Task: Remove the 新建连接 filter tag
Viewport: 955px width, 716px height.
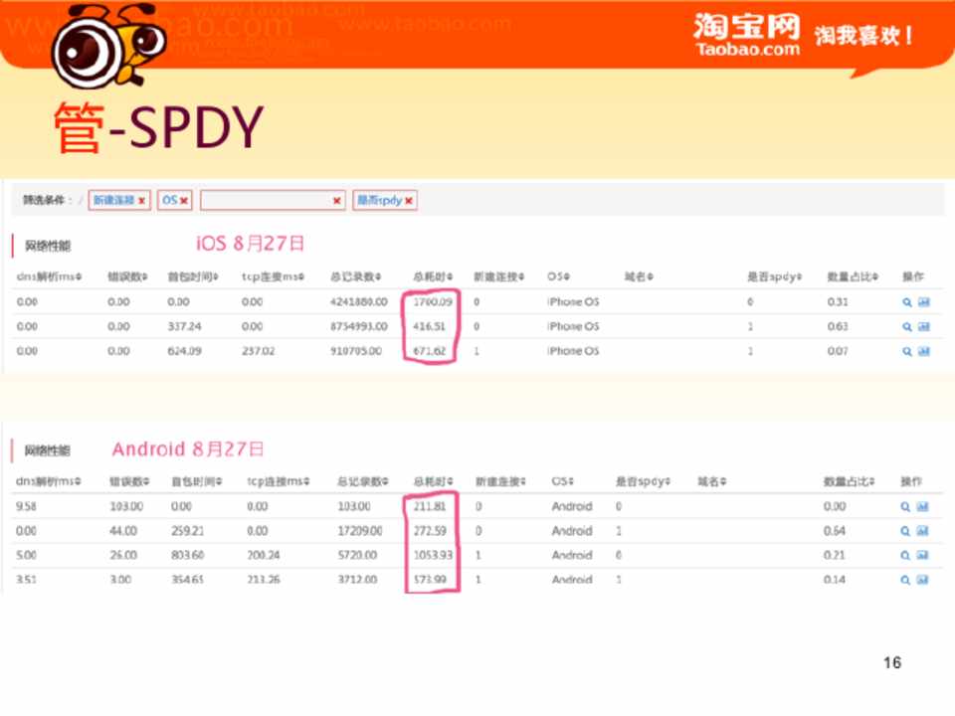Action: 142,201
